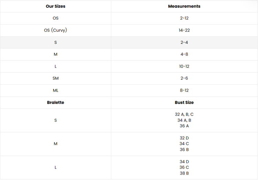Click the "Measurements" column header

click(184, 6)
